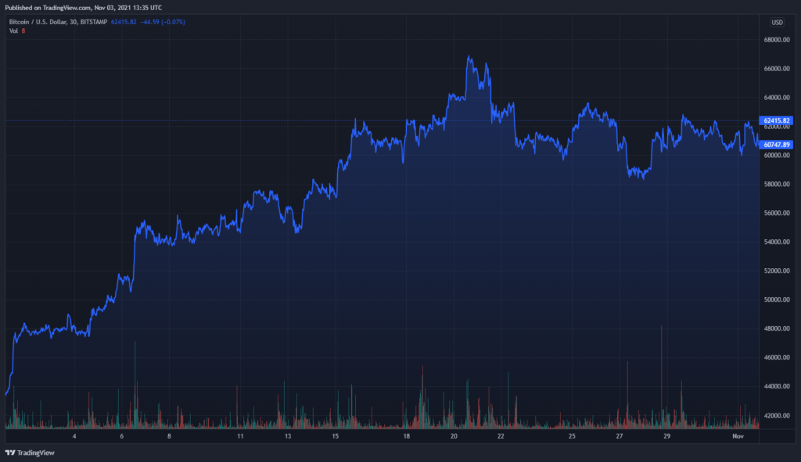The image size is (801, 462).
Task: Click the date label 4 on axis
Action: click(x=74, y=436)
